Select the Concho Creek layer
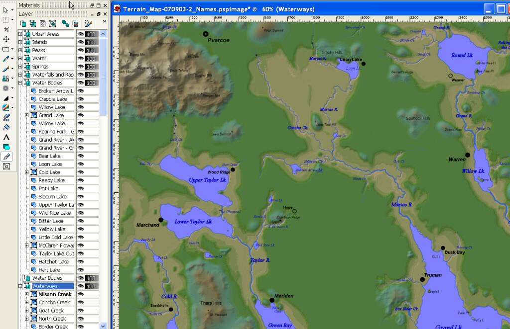The image size is (510, 329). point(54,302)
